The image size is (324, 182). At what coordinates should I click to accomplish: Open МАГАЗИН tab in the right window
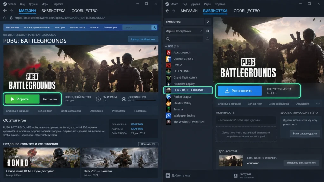tap(189, 11)
